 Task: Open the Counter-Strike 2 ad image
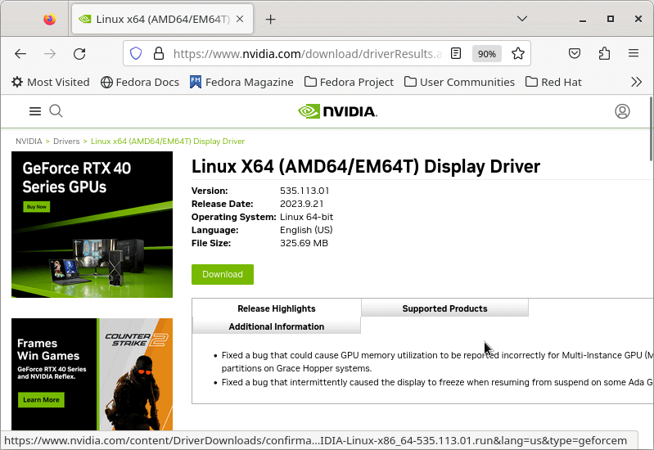pos(92,375)
